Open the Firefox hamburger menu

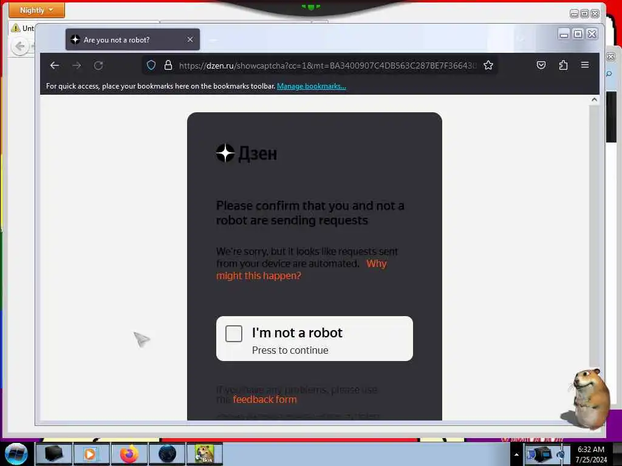585,64
